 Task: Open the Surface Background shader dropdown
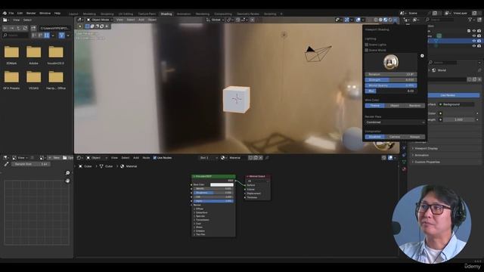click(x=456, y=104)
